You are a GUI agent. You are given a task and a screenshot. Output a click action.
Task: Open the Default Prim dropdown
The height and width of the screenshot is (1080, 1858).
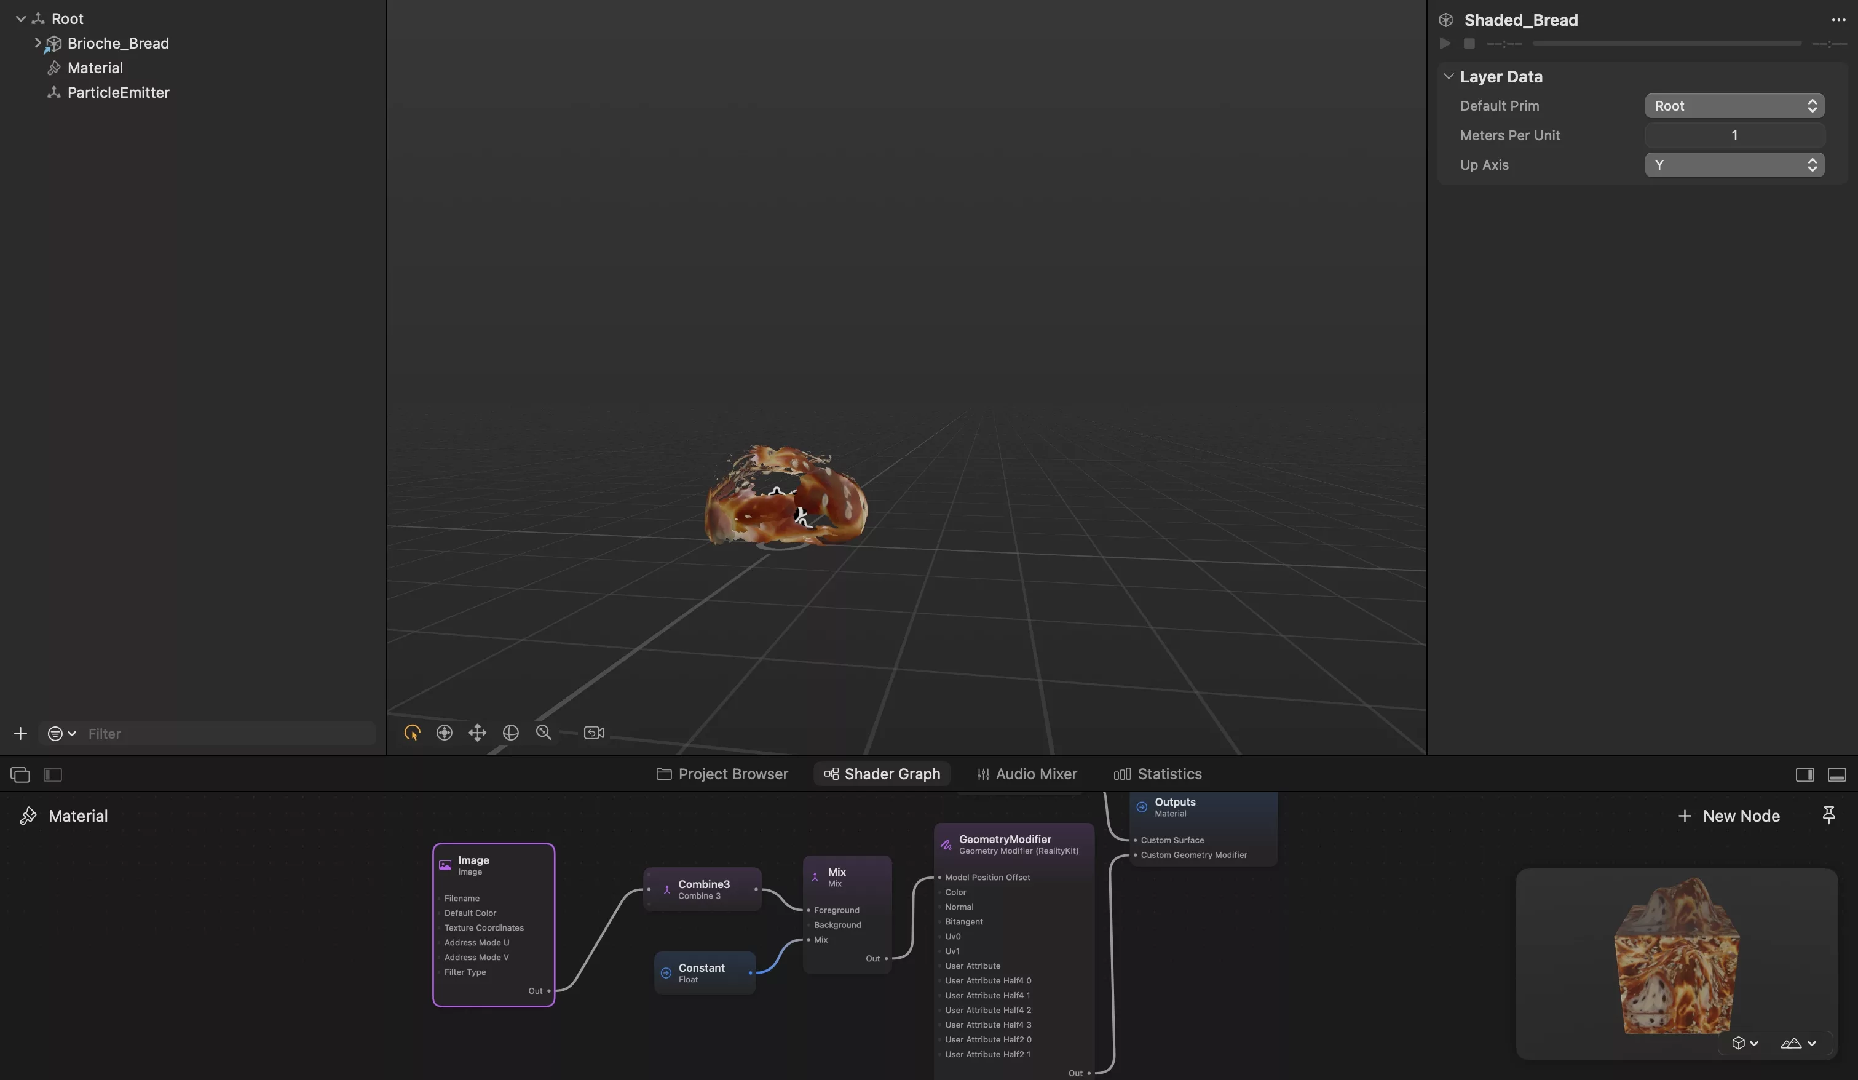pyautogui.click(x=1734, y=106)
